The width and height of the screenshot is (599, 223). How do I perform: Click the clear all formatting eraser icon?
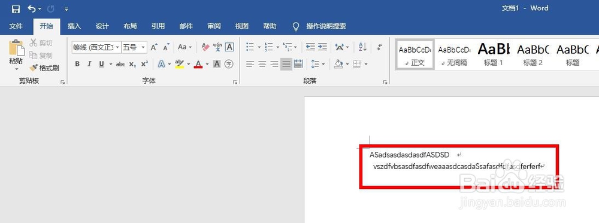[x=205, y=47]
